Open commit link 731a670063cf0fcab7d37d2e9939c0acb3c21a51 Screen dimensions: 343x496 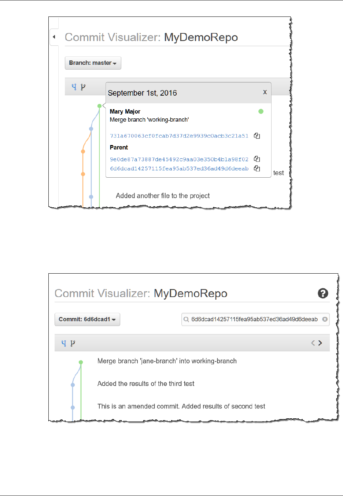tap(179, 136)
